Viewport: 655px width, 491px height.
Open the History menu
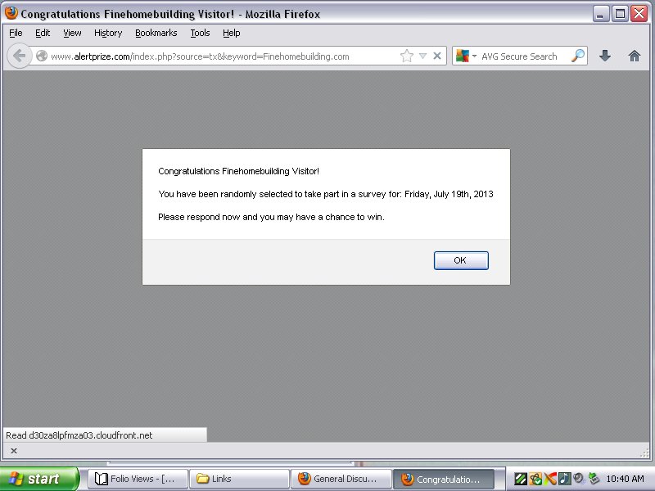click(108, 33)
